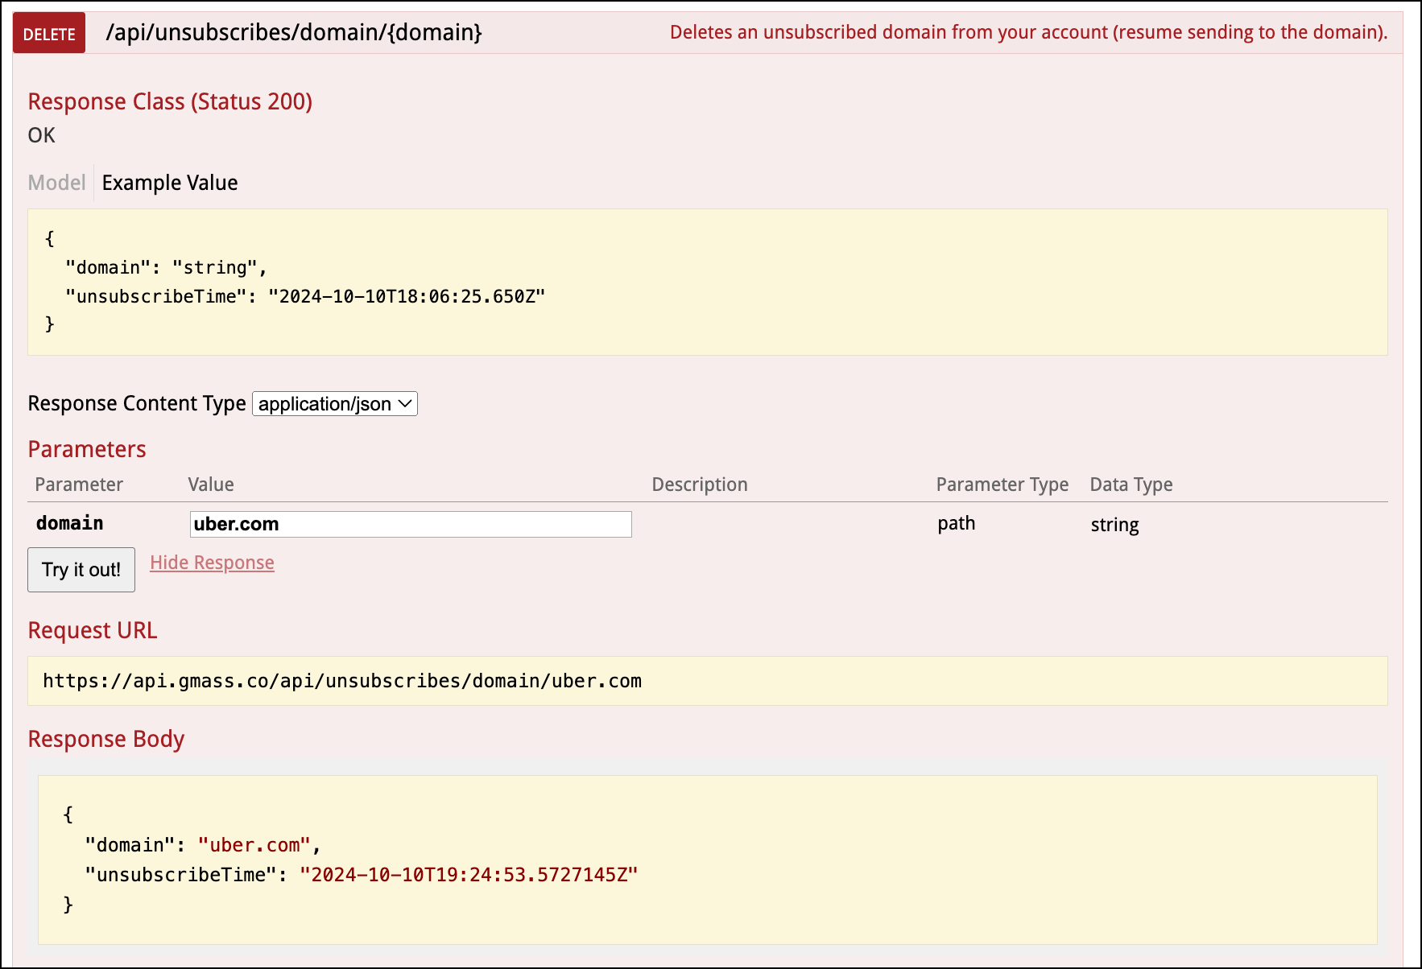Viewport: 1422px width, 969px height.
Task: Click the Response Content Type label
Action: point(137,403)
